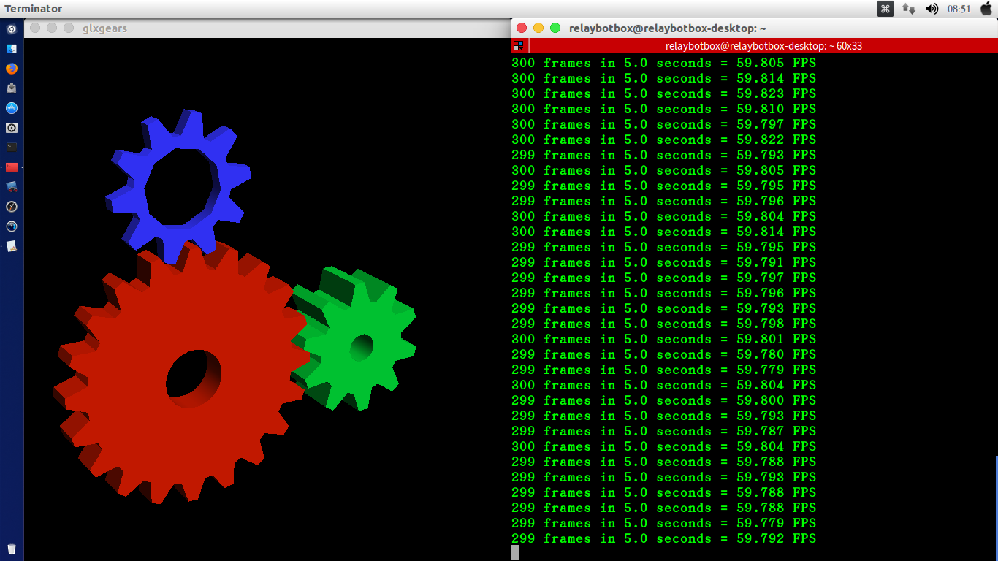The width and height of the screenshot is (998, 561).
Task: Click the line reading 59.780 FPS
Action: [x=663, y=354]
